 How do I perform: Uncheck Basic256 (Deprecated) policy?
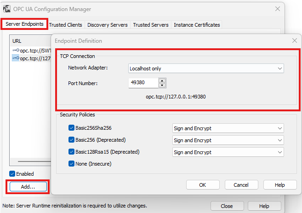pyautogui.click(x=71, y=140)
